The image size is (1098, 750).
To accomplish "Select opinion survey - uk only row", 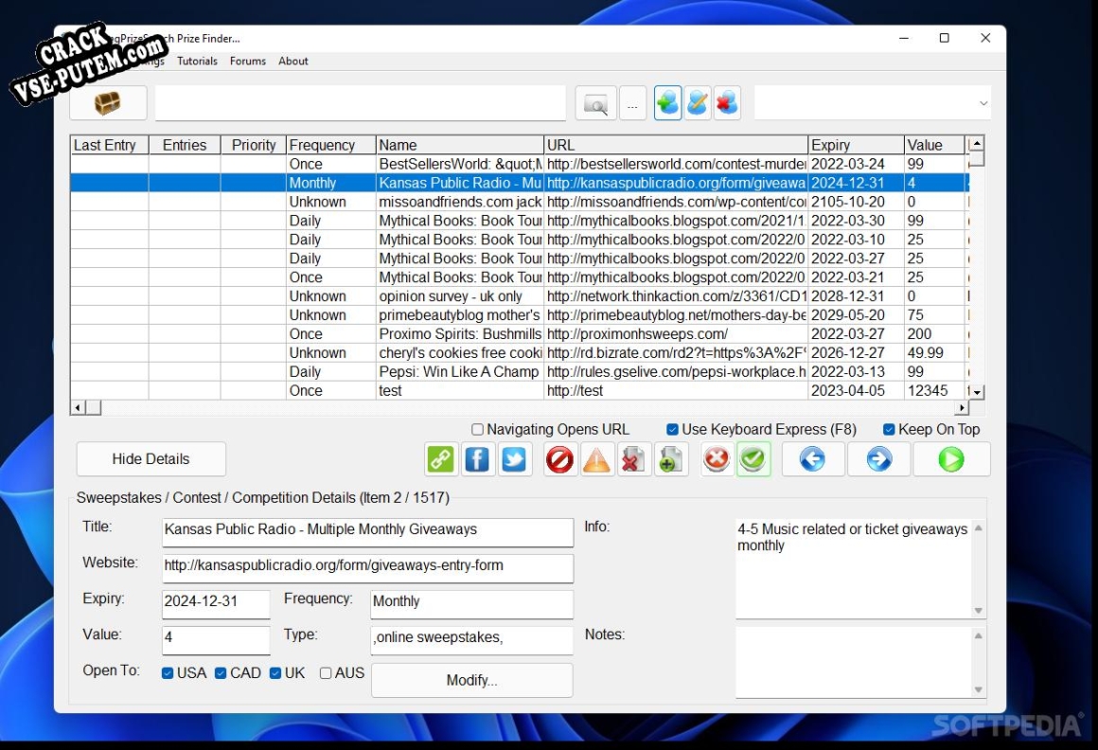I will tap(518, 296).
